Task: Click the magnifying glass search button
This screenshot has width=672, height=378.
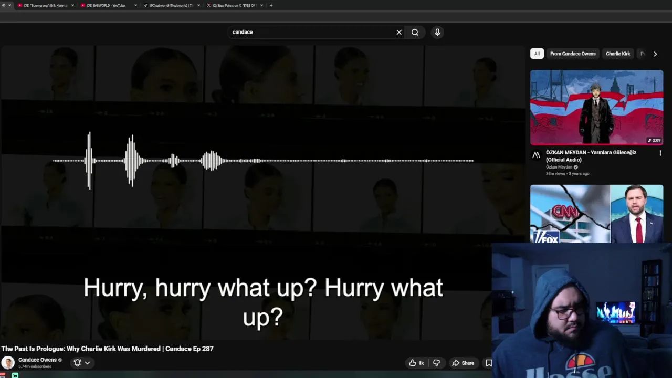Action: pos(415,32)
